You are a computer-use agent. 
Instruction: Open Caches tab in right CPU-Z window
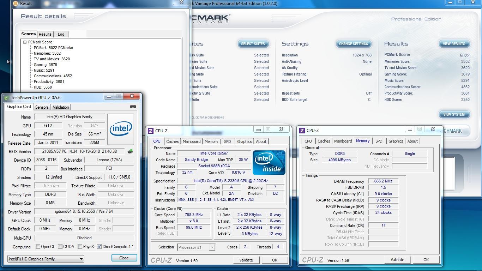coord(324,141)
